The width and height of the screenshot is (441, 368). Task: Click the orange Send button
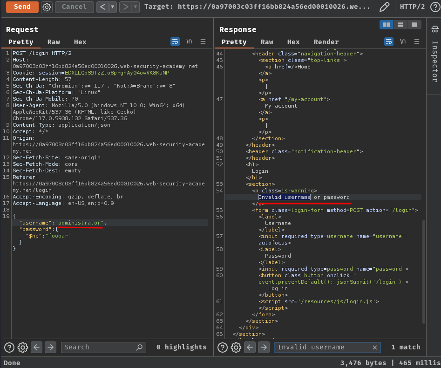[x=22, y=7]
